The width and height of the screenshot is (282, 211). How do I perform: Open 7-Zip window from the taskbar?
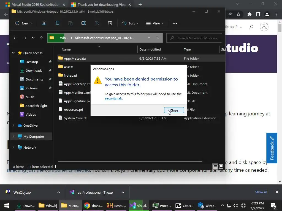[x=185, y=206]
